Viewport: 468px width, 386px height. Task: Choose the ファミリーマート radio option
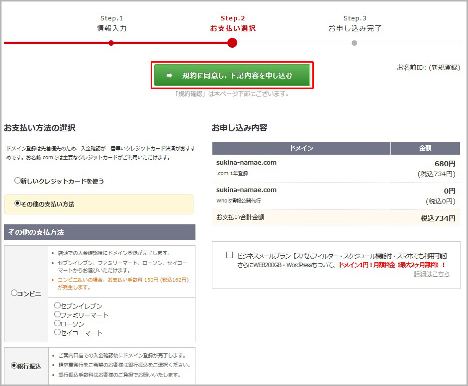point(57,314)
